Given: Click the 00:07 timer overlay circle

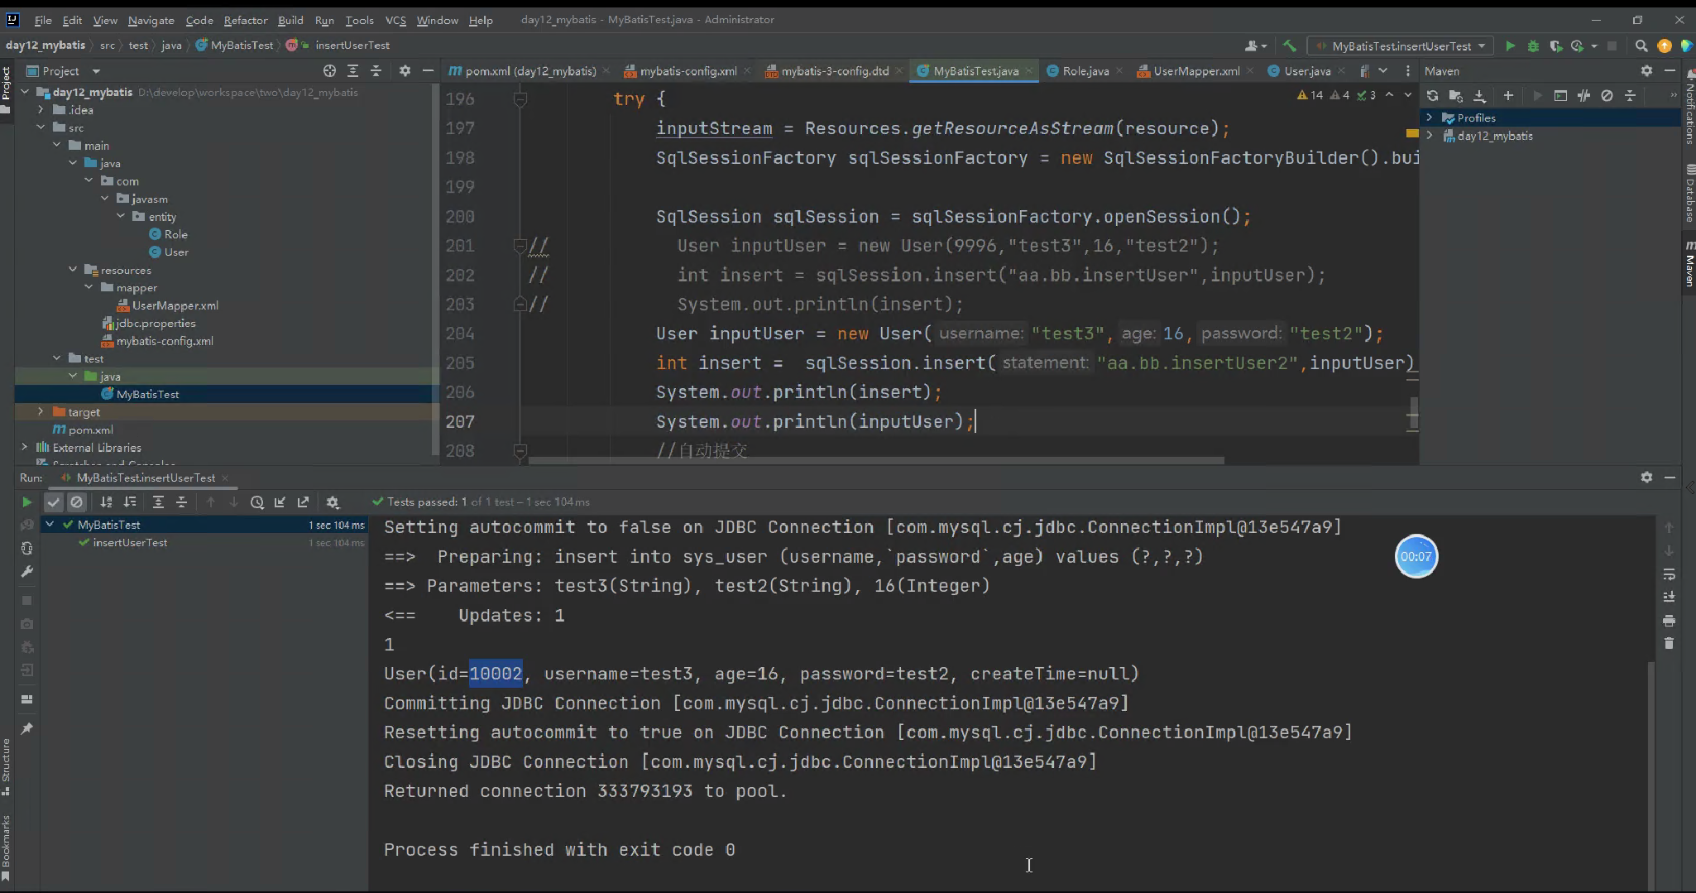Looking at the screenshot, I should pos(1416,557).
